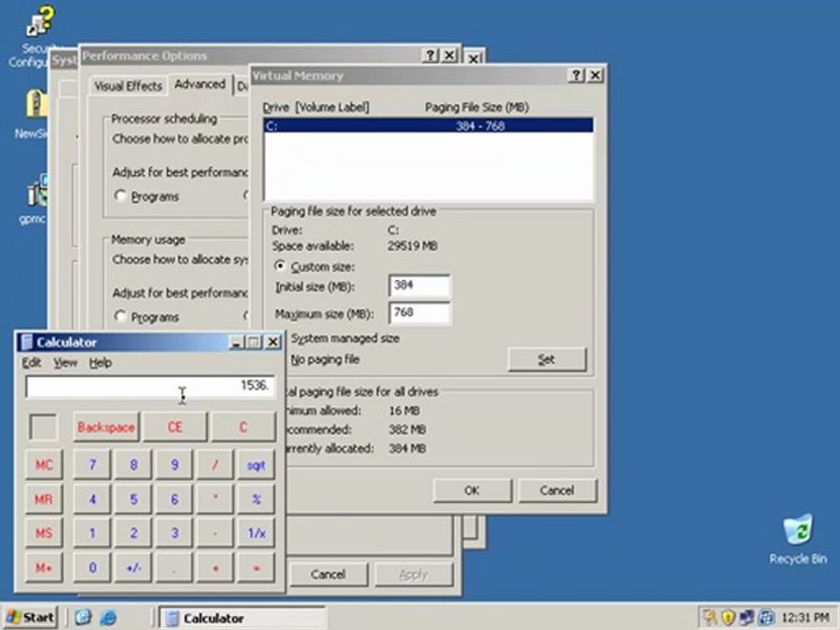Click the percent button in Calculator
This screenshot has width=840, height=630.
256,500
